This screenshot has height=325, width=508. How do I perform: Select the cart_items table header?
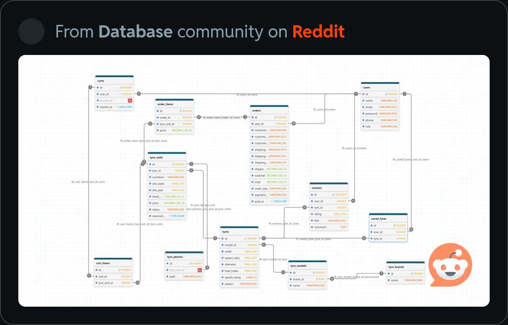pos(113,263)
